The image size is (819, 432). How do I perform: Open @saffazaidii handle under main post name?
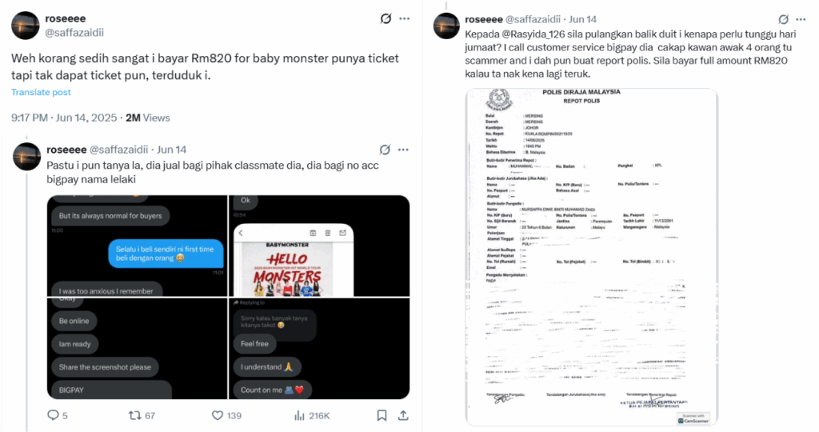[74, 32]
